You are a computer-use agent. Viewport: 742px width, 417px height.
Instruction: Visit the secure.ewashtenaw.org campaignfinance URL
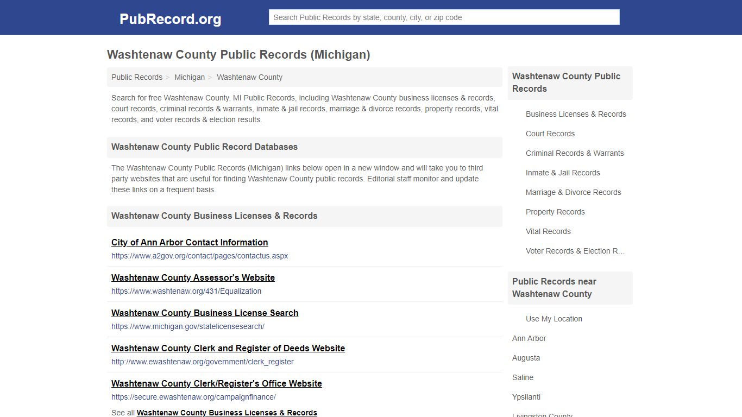[x=193, y=397]
